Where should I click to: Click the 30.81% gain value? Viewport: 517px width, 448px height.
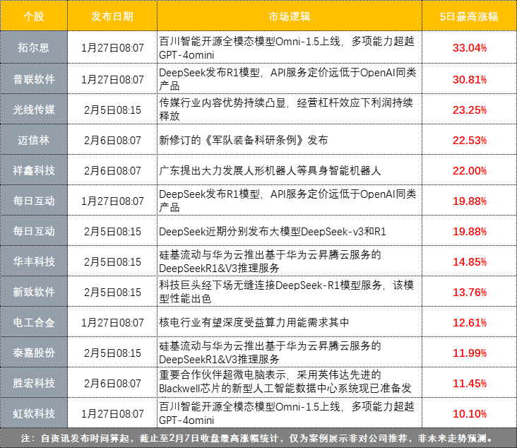[470, 80]
